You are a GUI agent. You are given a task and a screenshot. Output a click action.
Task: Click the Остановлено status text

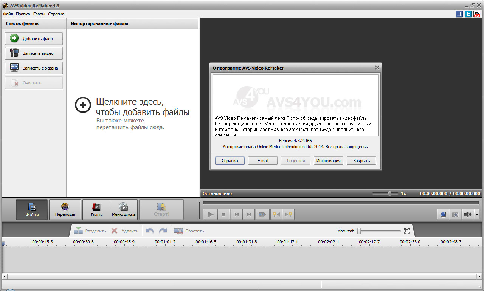tap(217, 193)
